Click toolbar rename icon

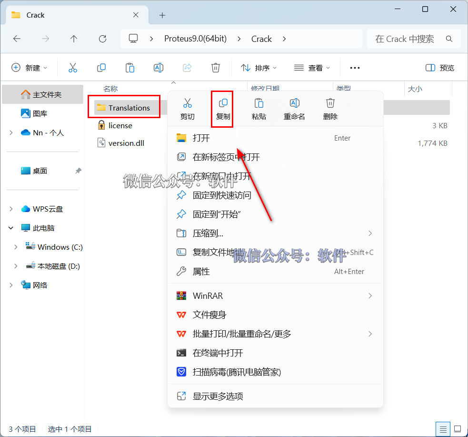[x=159, y=68]
